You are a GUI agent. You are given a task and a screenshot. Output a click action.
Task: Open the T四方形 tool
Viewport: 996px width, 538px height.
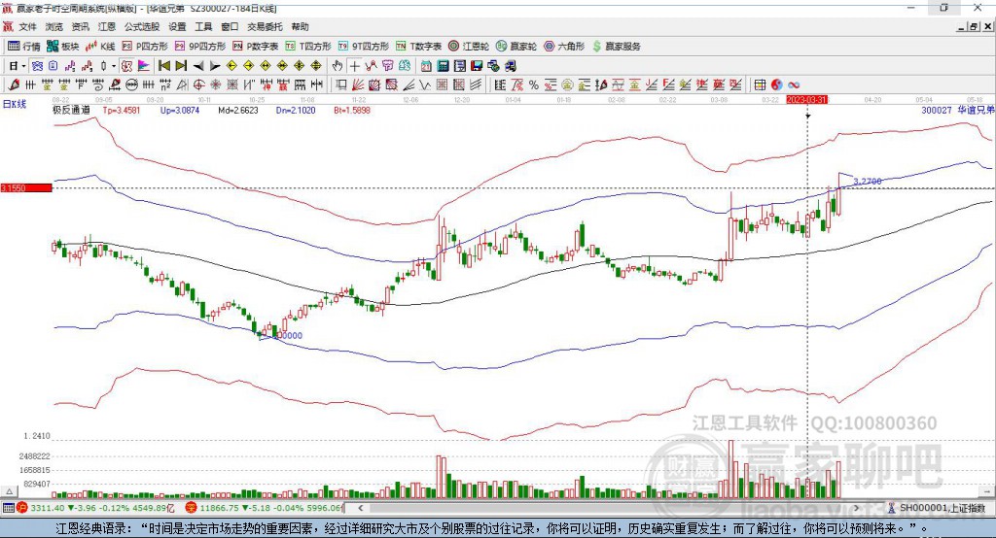(x=308, y=47)
